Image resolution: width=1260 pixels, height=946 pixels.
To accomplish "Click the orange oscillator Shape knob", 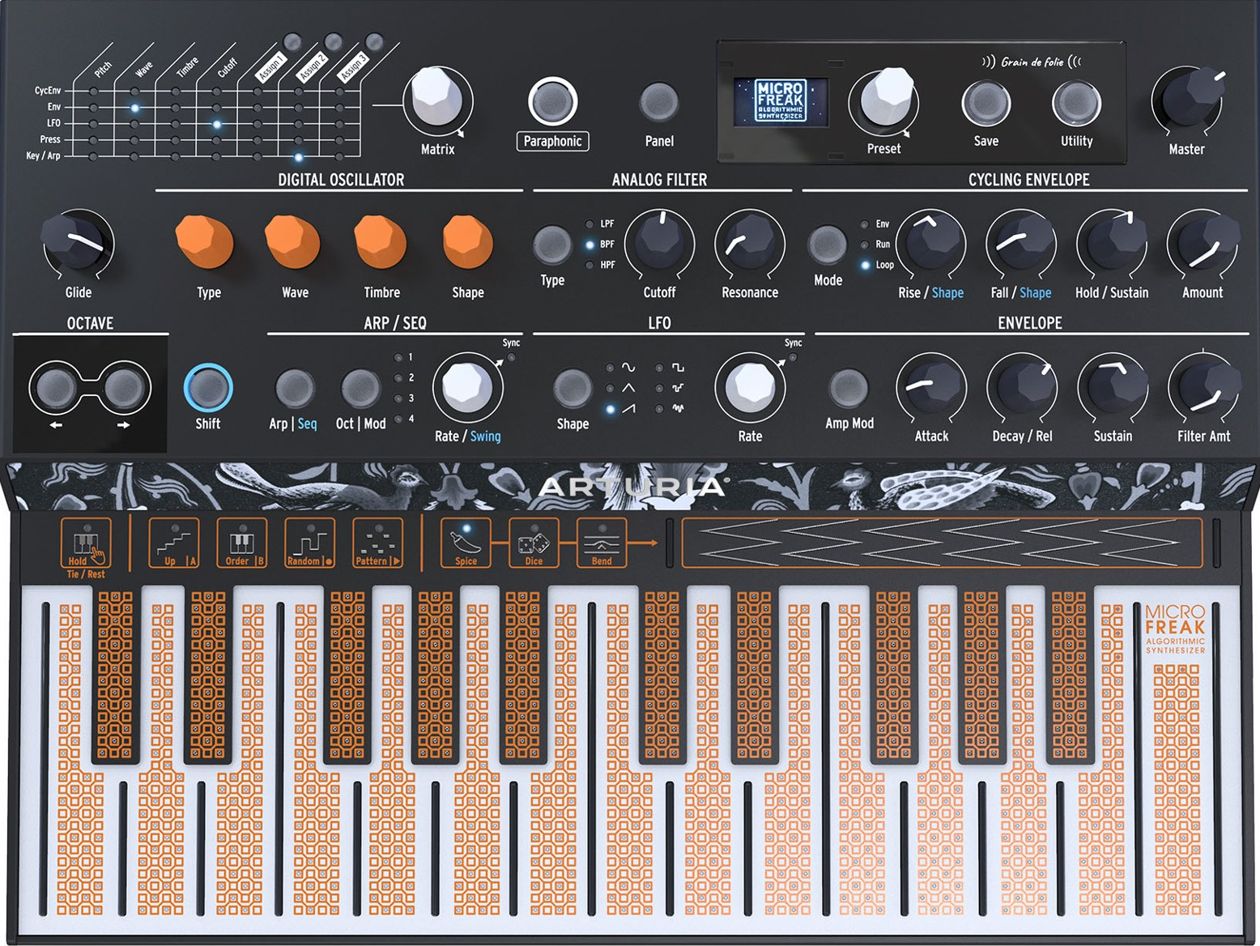I will pyautogui.click(x=468, y=242).
